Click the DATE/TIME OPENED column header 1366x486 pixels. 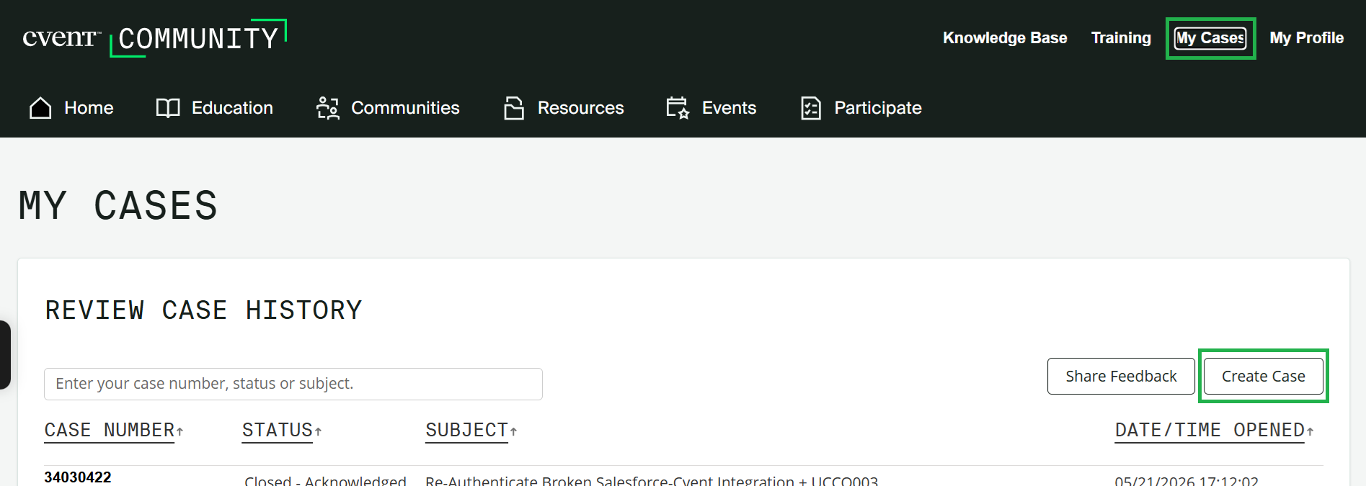click(x=1210, y=431)
